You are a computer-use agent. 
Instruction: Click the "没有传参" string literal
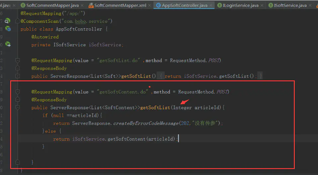tap(205, 123)
